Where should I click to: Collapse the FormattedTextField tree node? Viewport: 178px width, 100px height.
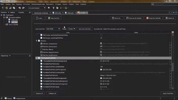(x=36, y=58)
